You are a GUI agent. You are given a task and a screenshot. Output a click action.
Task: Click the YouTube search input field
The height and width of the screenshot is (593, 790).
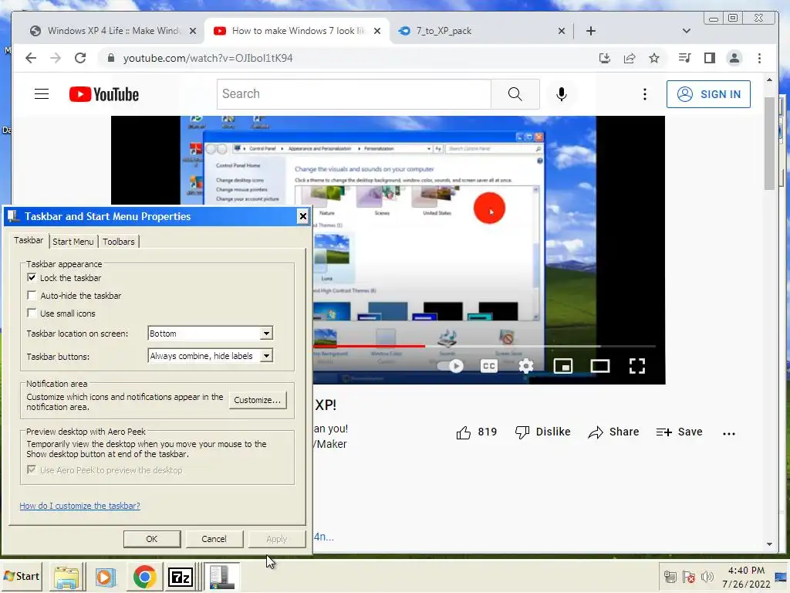(353, 93)
